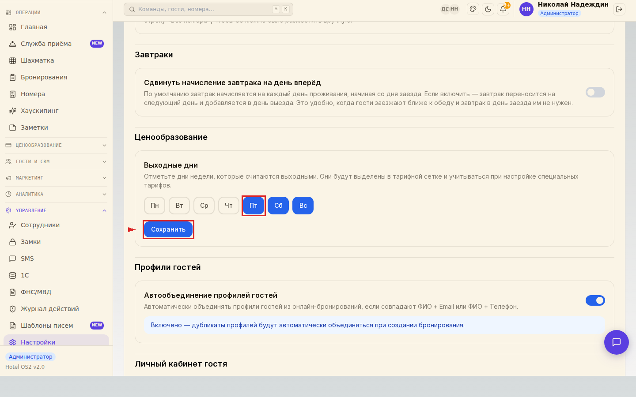Click the blue Включено info message

[x=375, y=325]
